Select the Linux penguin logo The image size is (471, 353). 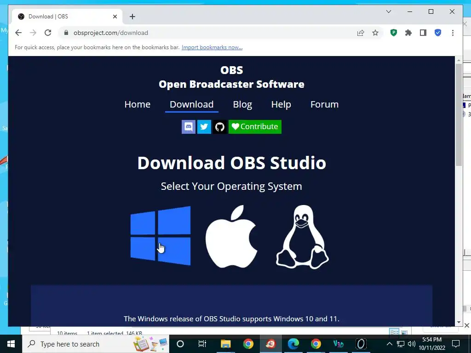pos(302,237)
